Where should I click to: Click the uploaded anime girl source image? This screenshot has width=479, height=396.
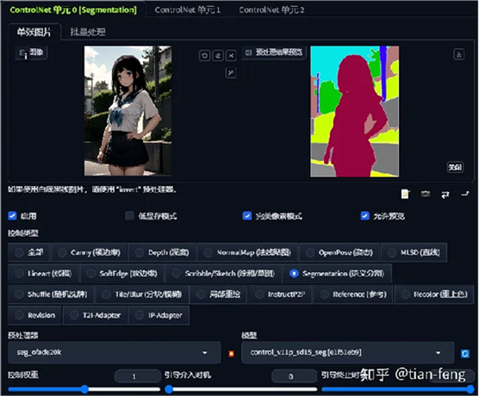coord(128,111)
